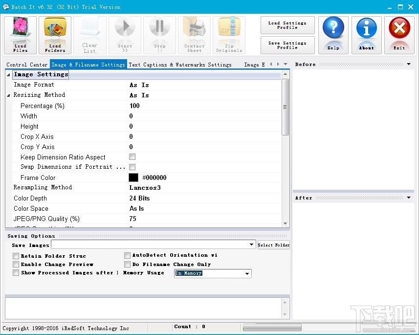Click the Width row label
Image resolution: width=419 pixels, height=335 pixels.
[x=28, y=116]
